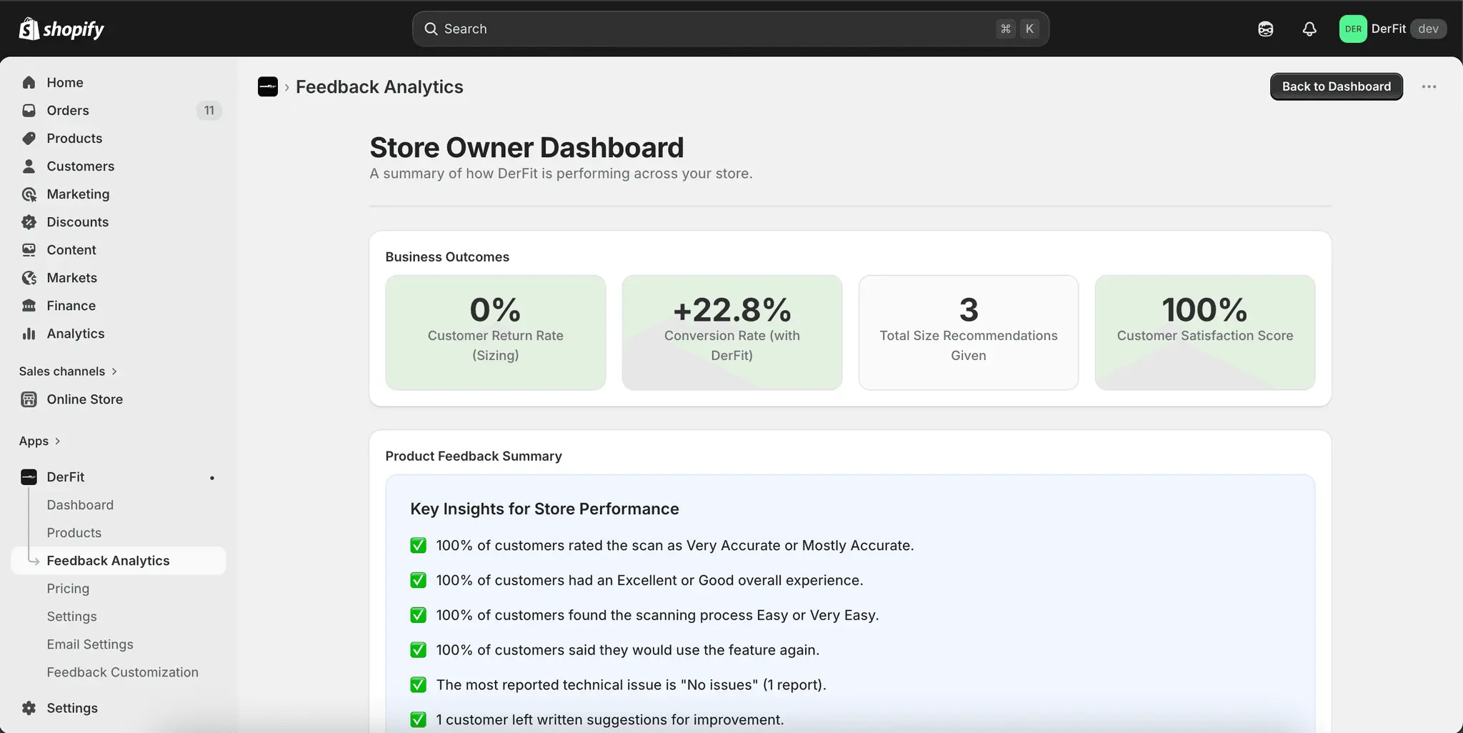1463x733 pixels.
Task: Open Online Store sales channel
Action: point(119,399)
